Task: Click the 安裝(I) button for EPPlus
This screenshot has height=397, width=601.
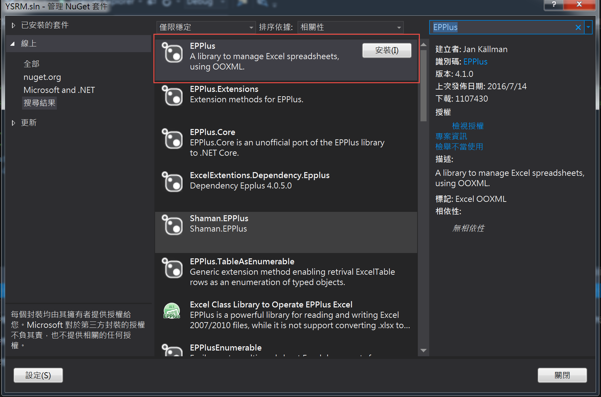Action: [387, 50]
